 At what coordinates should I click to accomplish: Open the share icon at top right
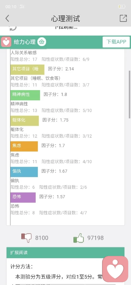(123, 18)
